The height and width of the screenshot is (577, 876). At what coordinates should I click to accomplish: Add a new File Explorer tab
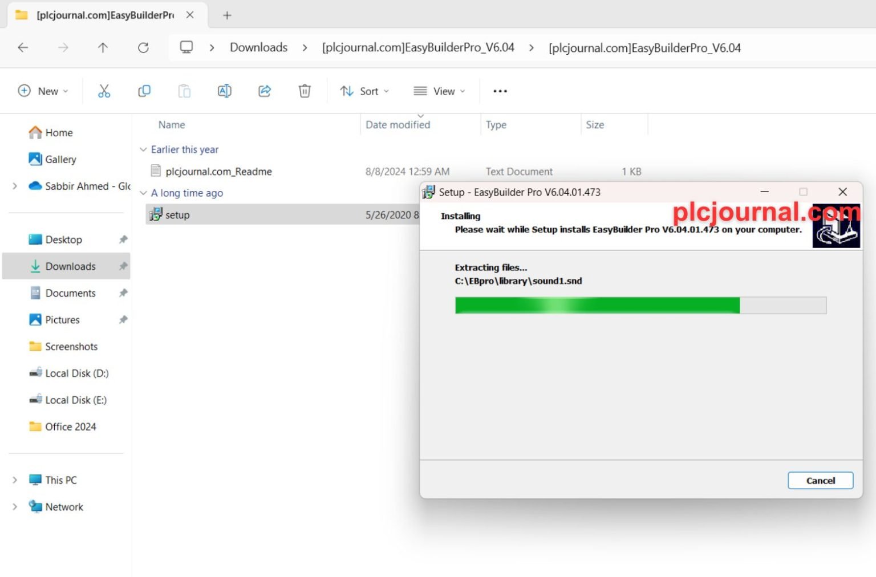227,15
